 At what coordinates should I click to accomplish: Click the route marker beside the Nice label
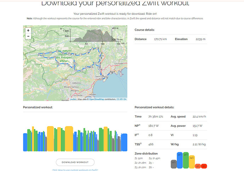111,73
